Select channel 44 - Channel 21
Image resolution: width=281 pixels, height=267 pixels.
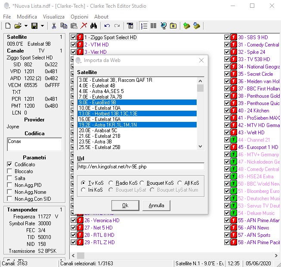click(254, 140)
